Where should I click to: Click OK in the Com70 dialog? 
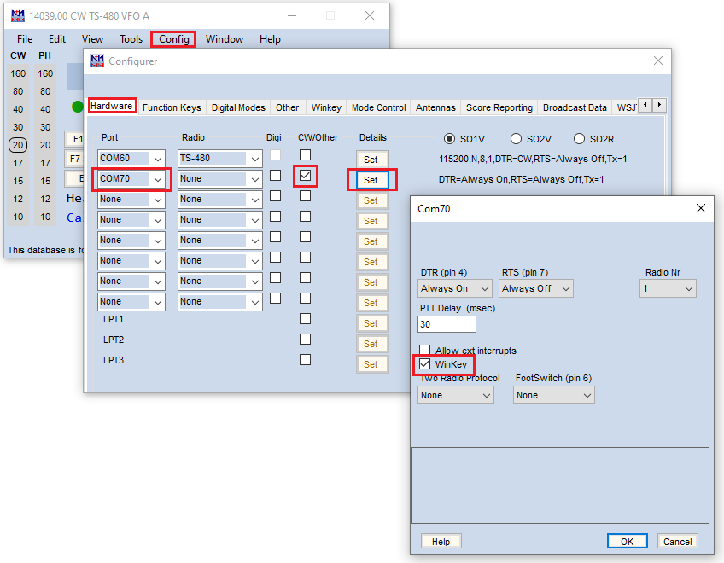[627, 542]
